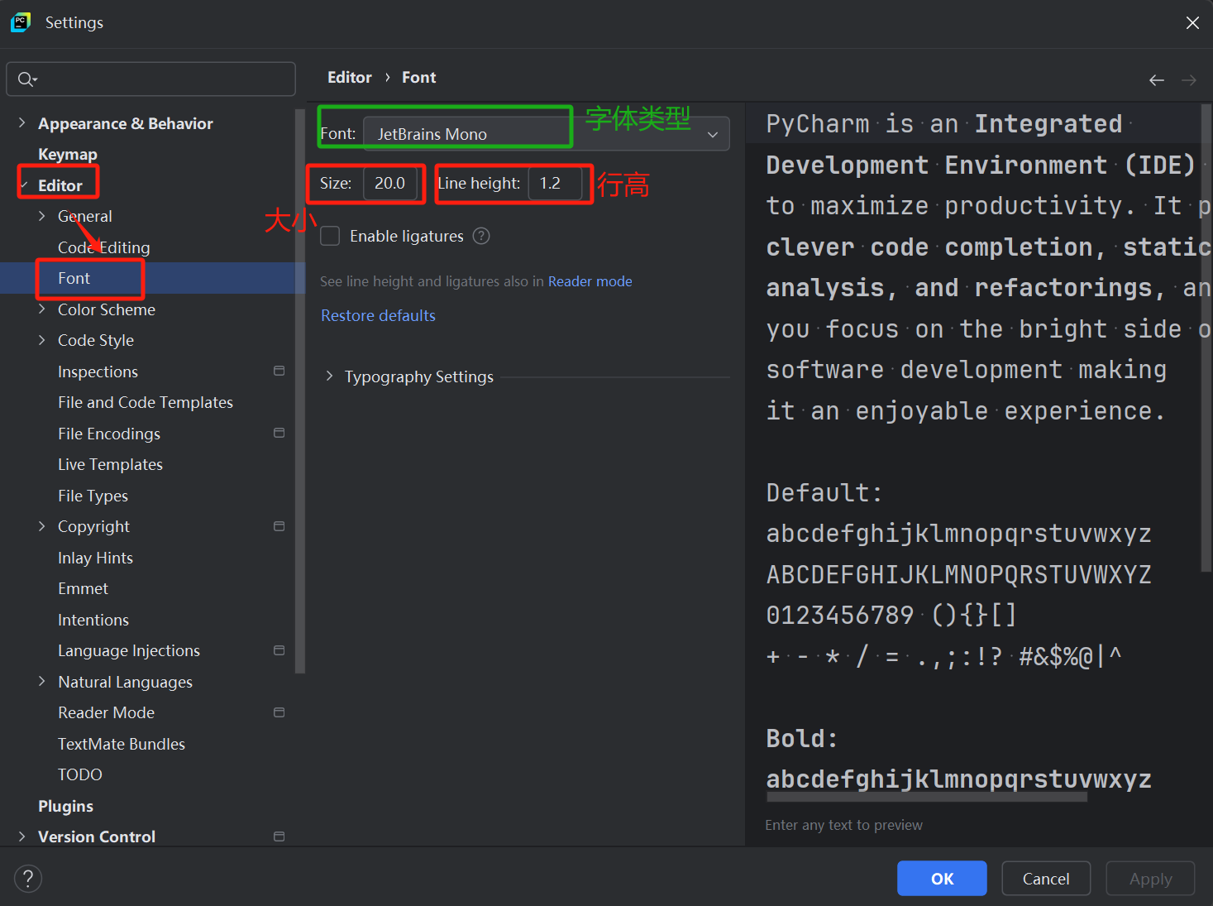Click the Cancel button

pos(1046,879)
